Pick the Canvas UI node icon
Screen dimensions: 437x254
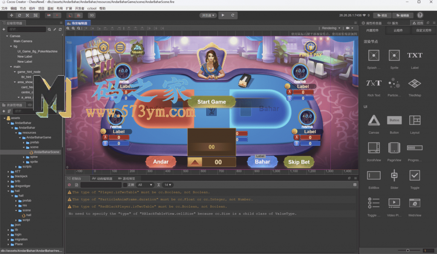pos(374,120)
